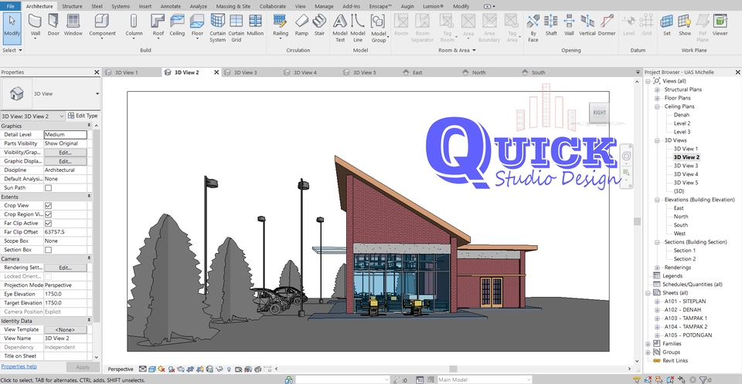
Task: Select the Model Text tool
Action: coord(340,28)
